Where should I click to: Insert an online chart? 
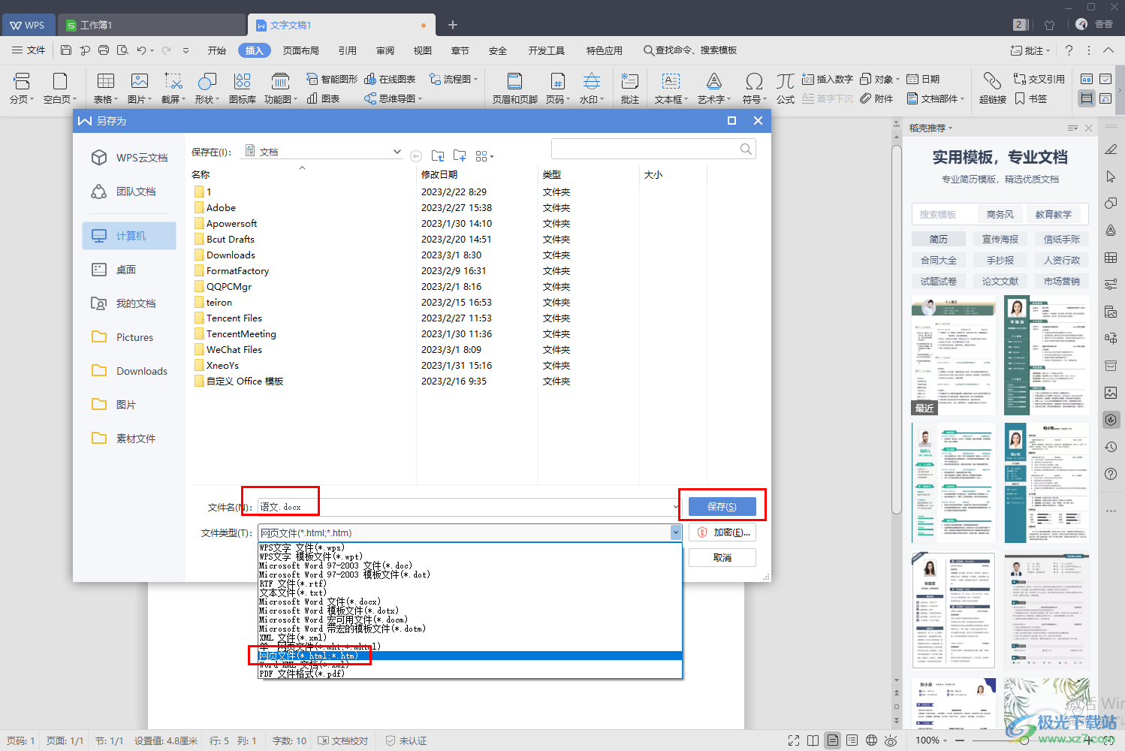point(390,79)
